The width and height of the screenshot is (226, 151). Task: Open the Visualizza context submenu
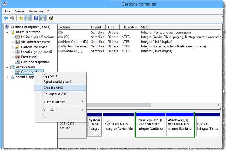click(60, 110)
